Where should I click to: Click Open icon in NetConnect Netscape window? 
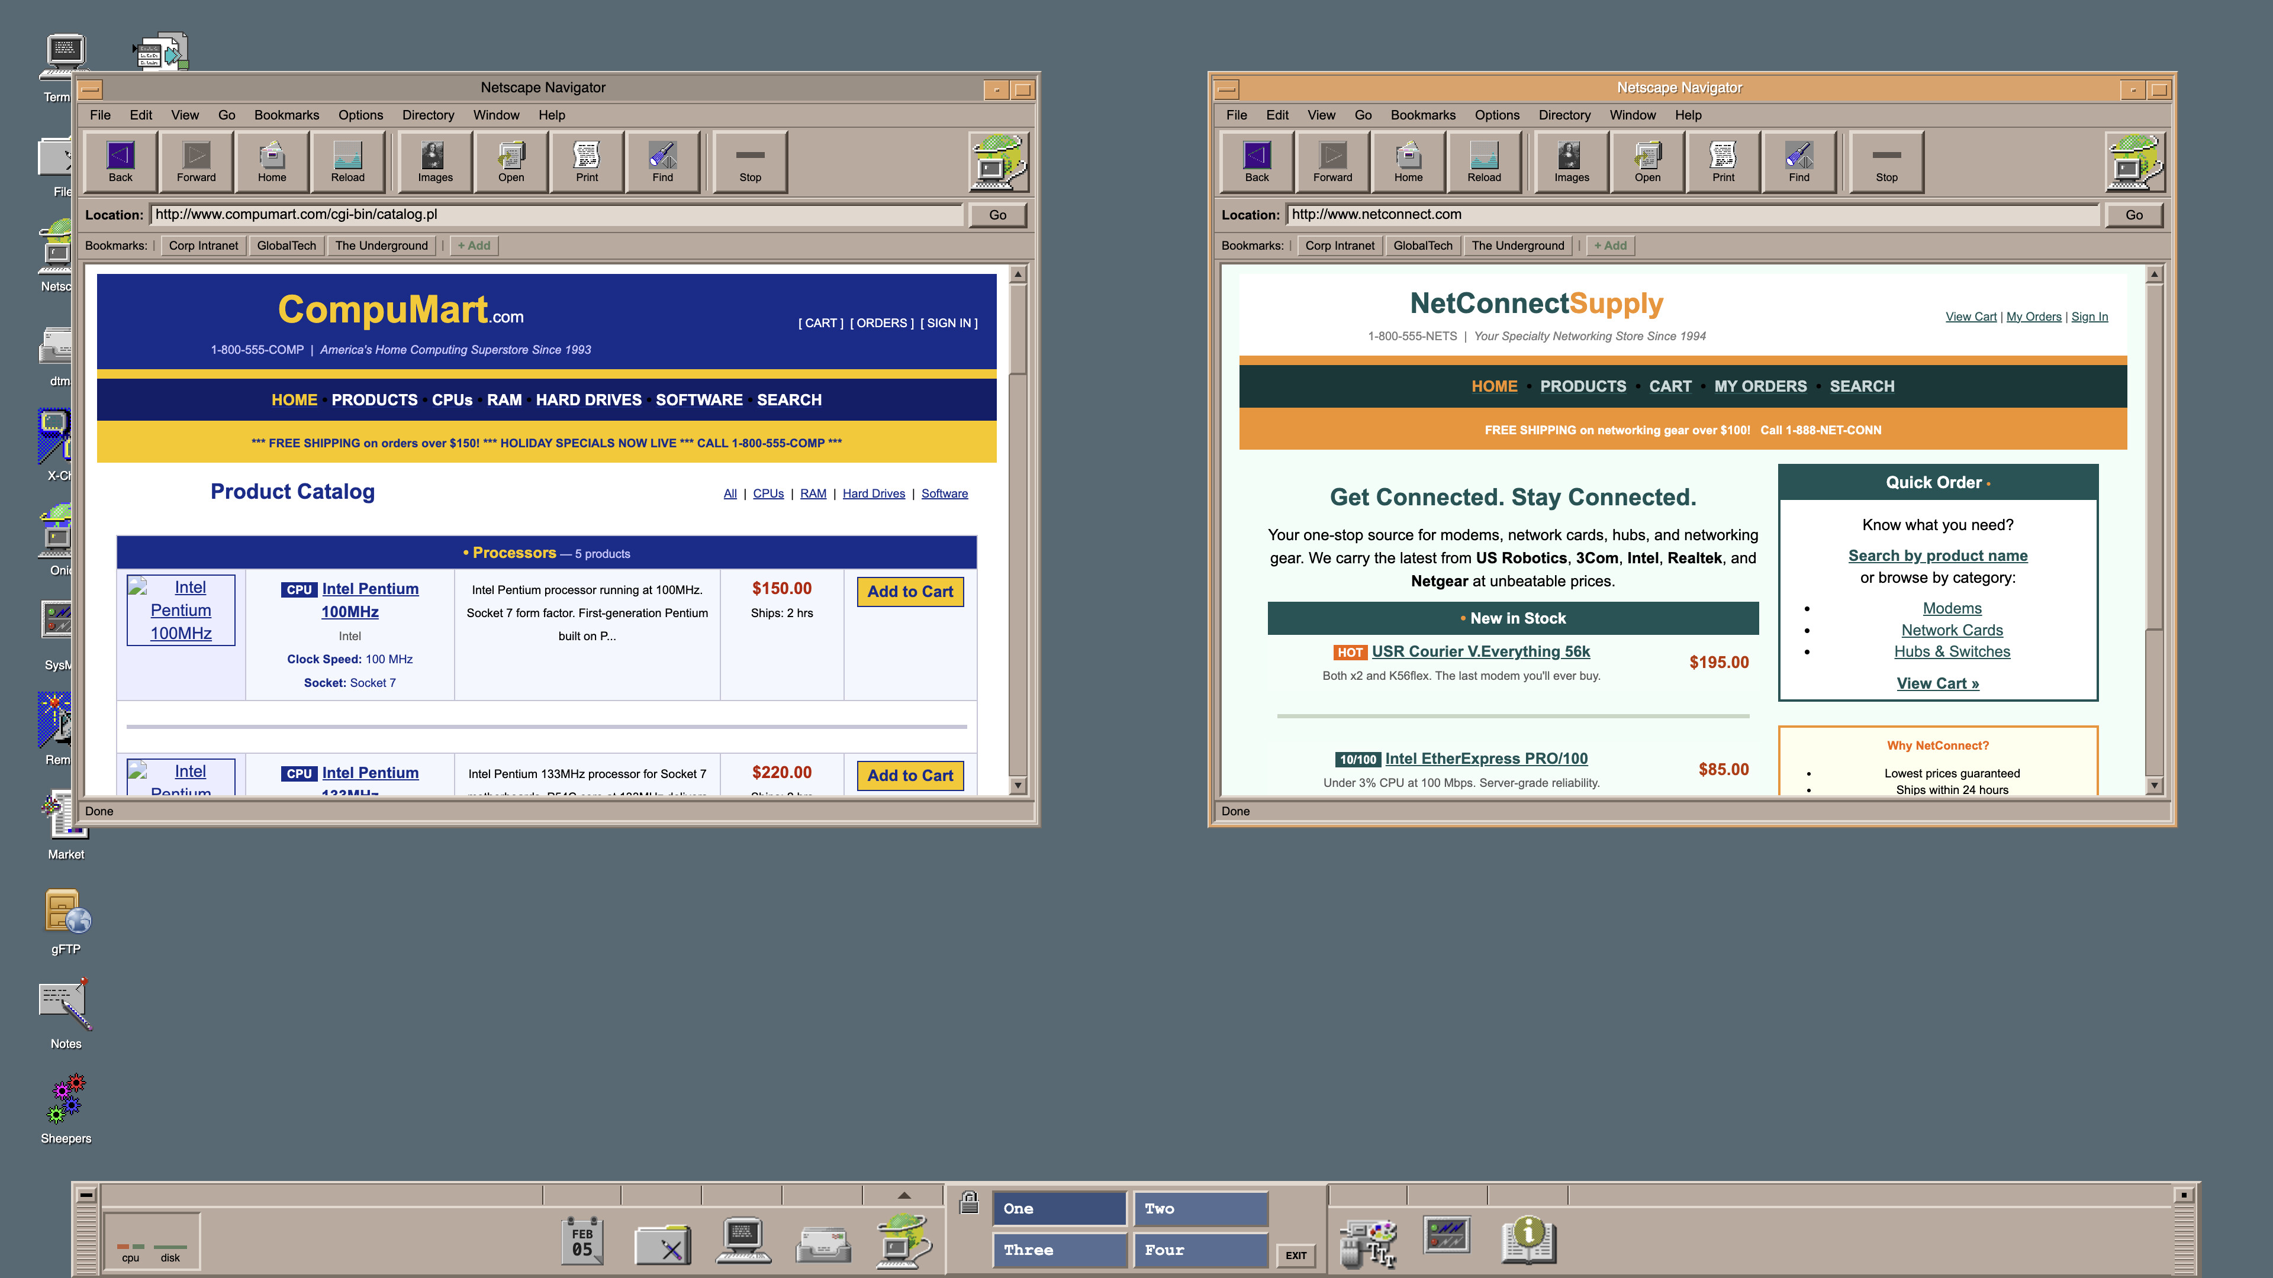tap(1647, 162)
